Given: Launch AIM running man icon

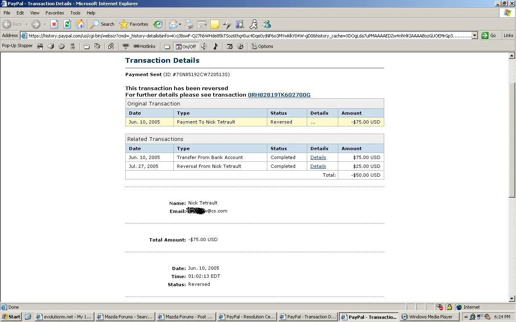Looking at the screenshot, I should point(254,24).
